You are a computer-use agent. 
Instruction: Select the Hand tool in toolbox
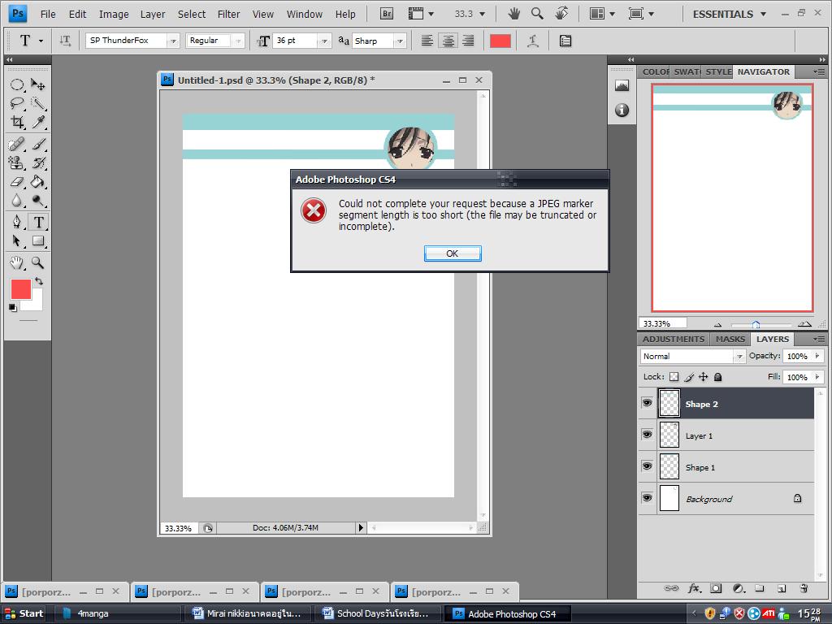(17, 262)
